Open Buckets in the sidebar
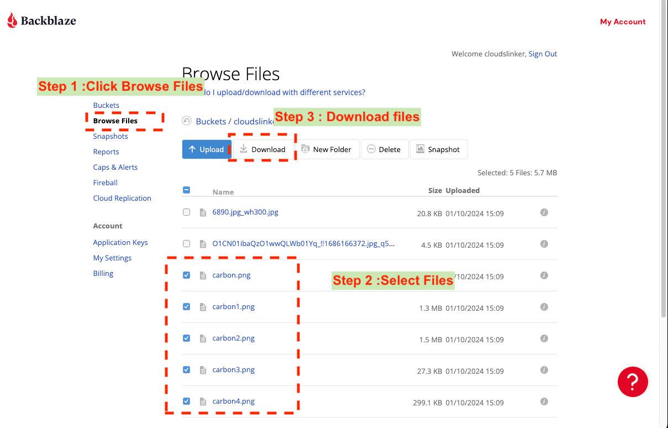The height and width of the screenshot is (428, 668). click(x=106, y=105)
